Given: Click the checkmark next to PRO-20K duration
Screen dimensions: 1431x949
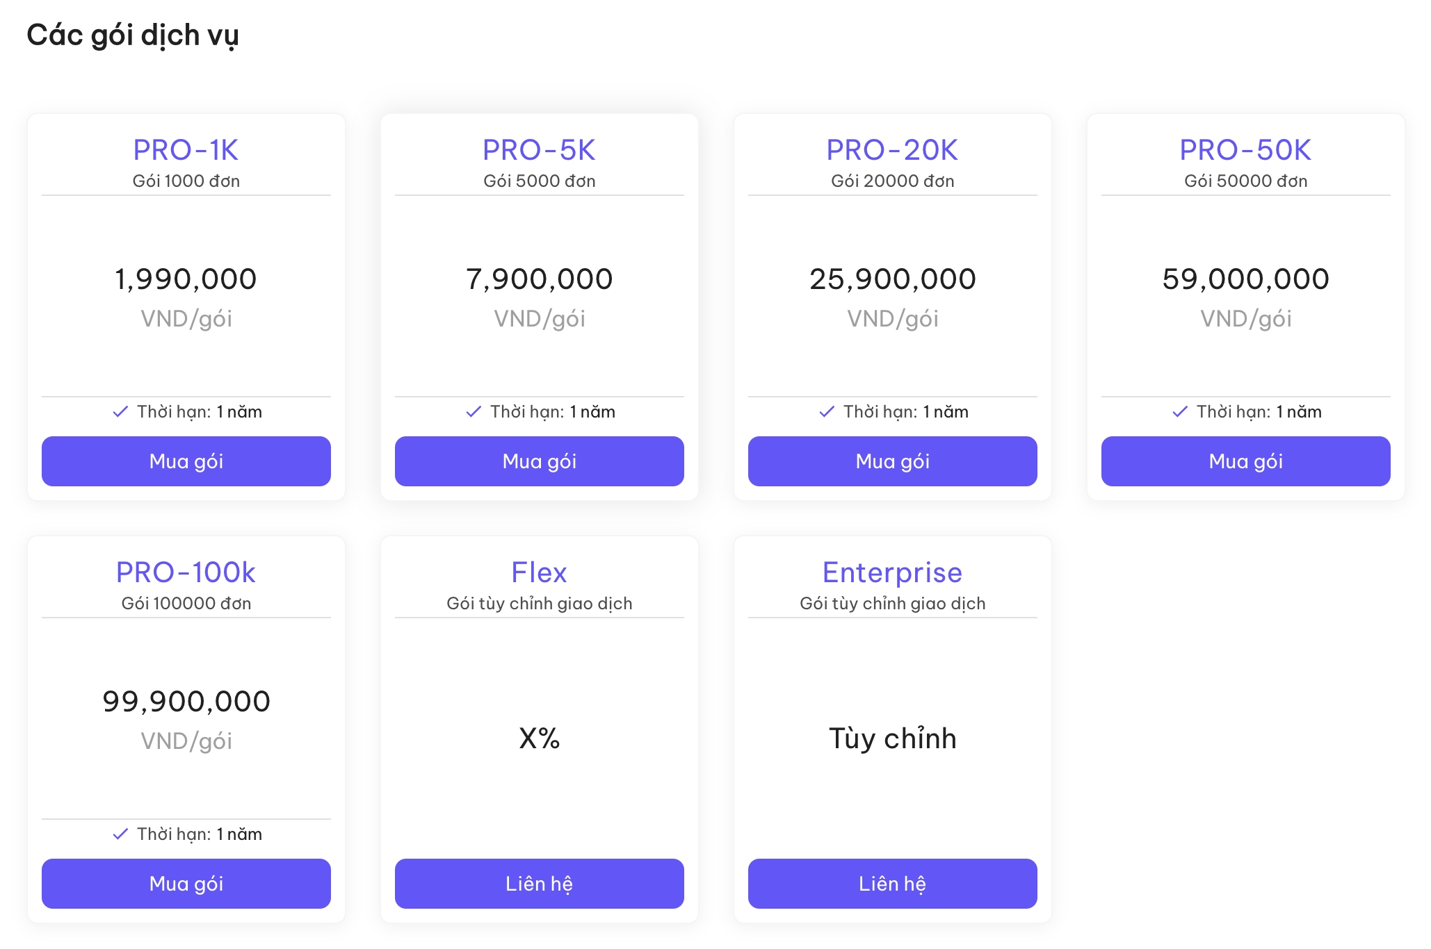Looking at the screenshot, I should 827,412.
